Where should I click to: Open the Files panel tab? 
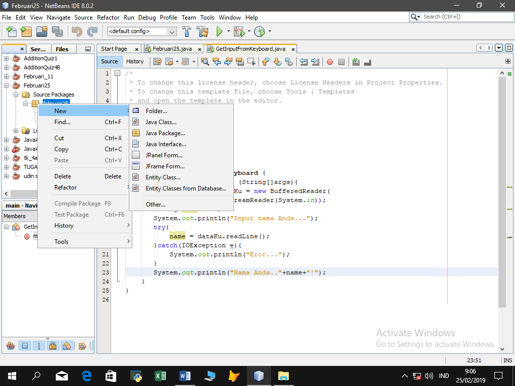(62, 49)
